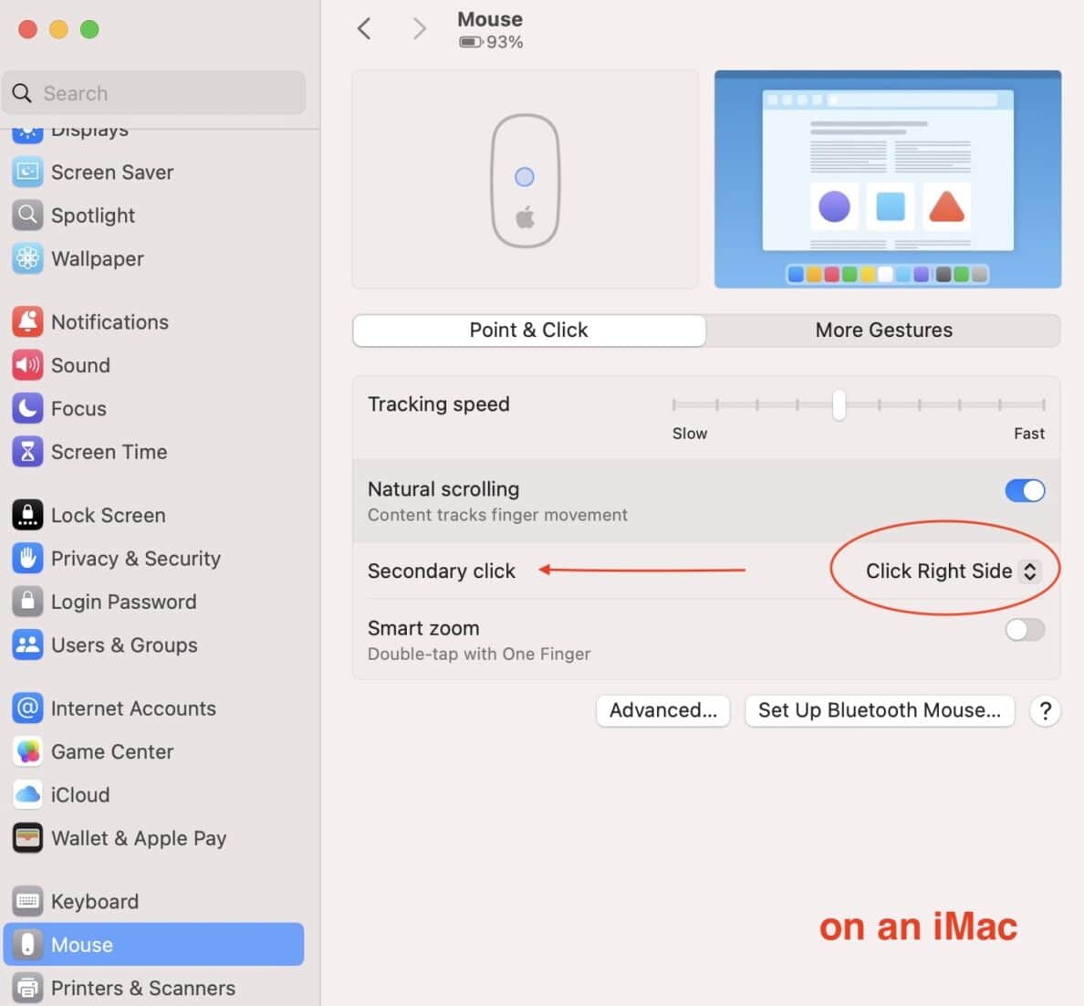Click the mouse gesture preview image

525,179
